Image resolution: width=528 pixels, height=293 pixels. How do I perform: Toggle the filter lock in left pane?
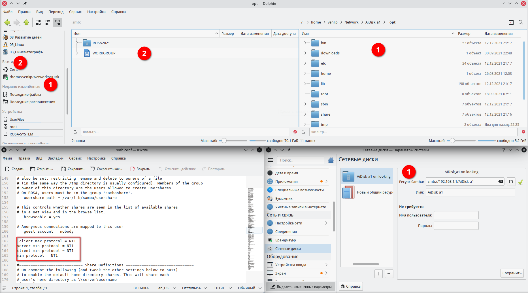click(x=75, y=132)
